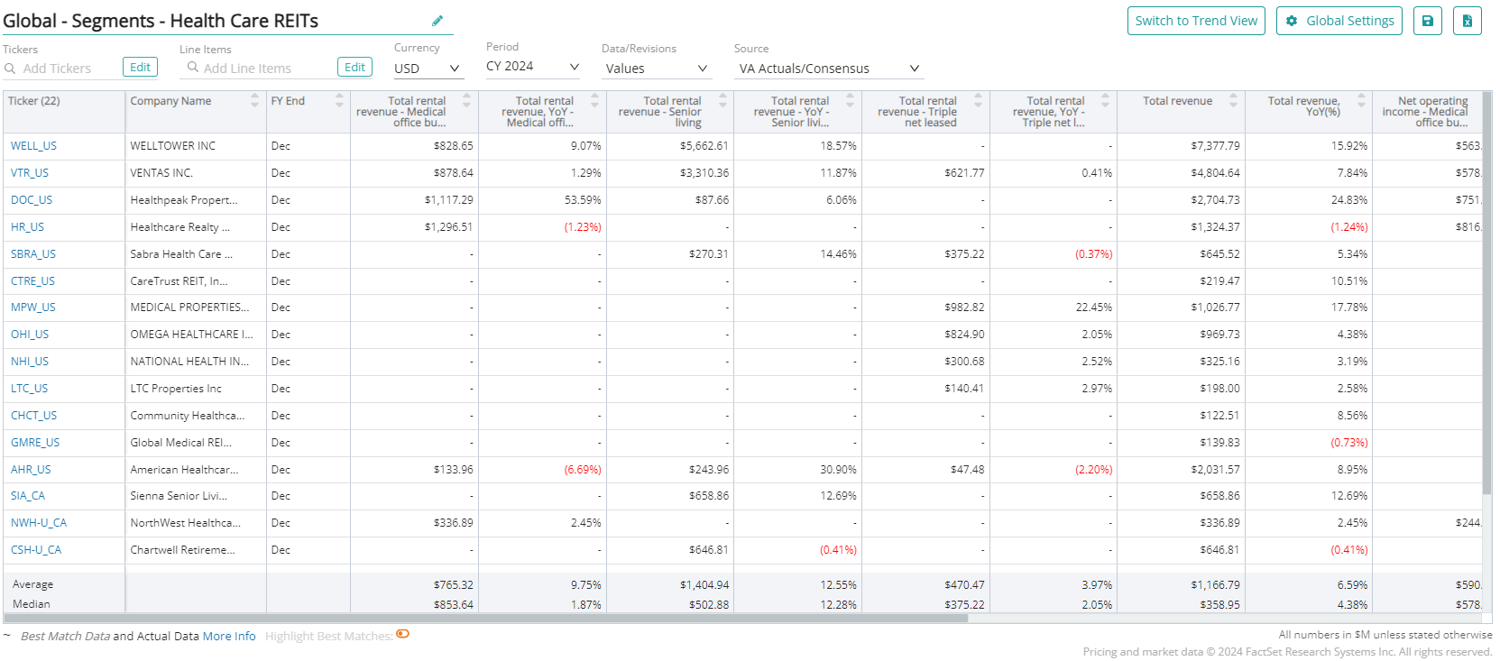The width and height of the screenshot is (1500, 661).
Task: Sort Total rental revenue YoY Senior living column
Action: 850,101
